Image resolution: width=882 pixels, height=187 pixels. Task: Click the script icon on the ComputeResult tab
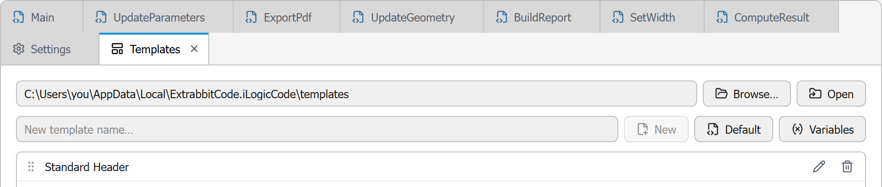pyautogui.click(x=722, y=17)
